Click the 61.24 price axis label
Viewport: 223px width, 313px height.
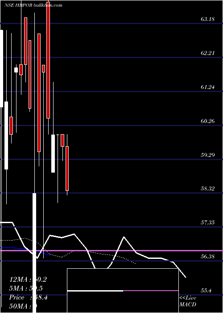coord(208,87)
